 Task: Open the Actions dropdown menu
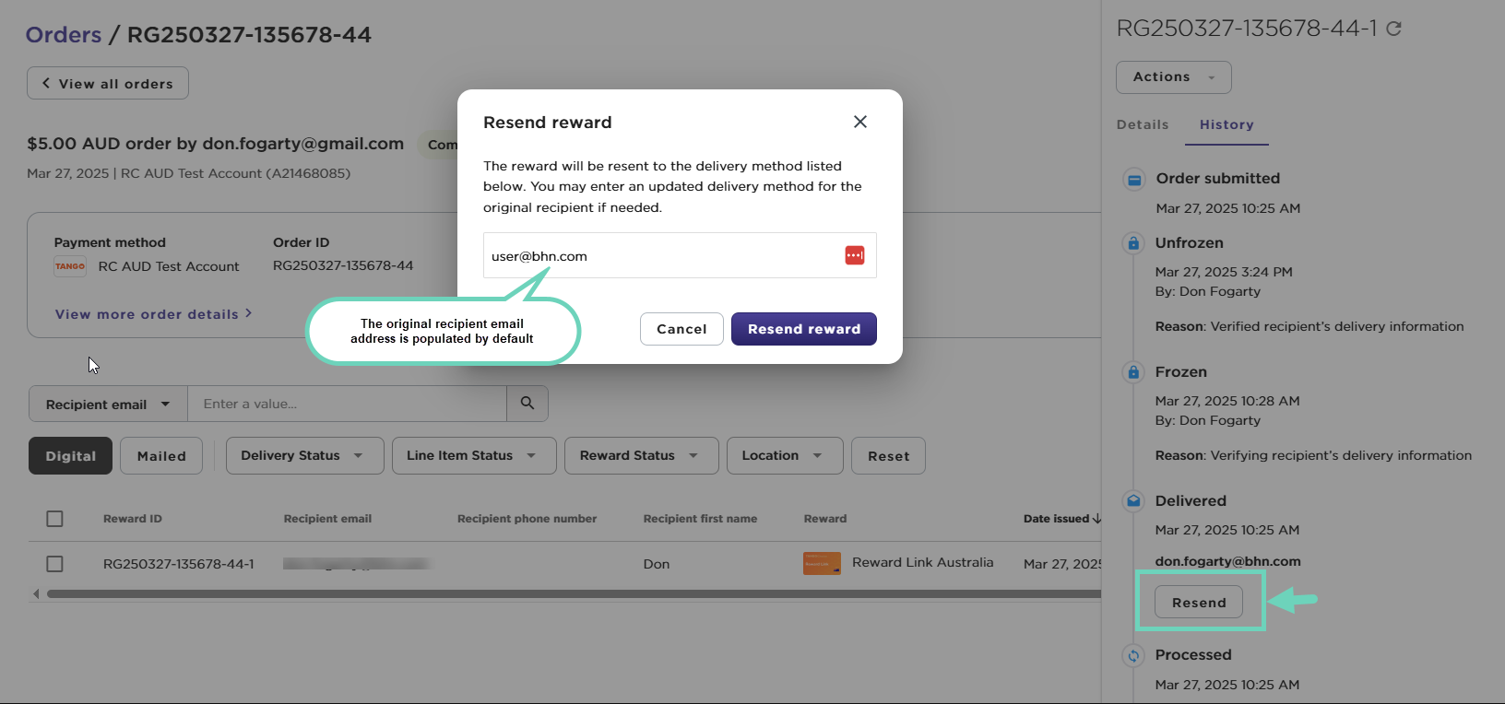point(1173,77)
